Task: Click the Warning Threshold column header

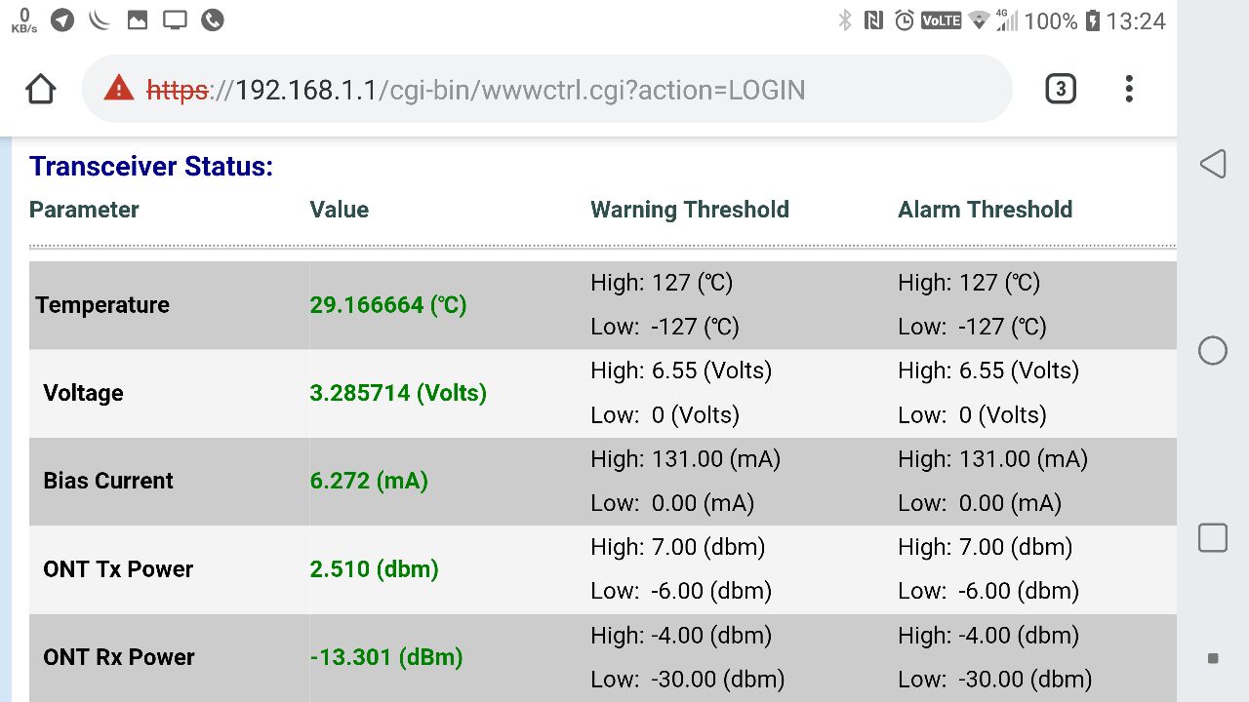Action: 689,210
